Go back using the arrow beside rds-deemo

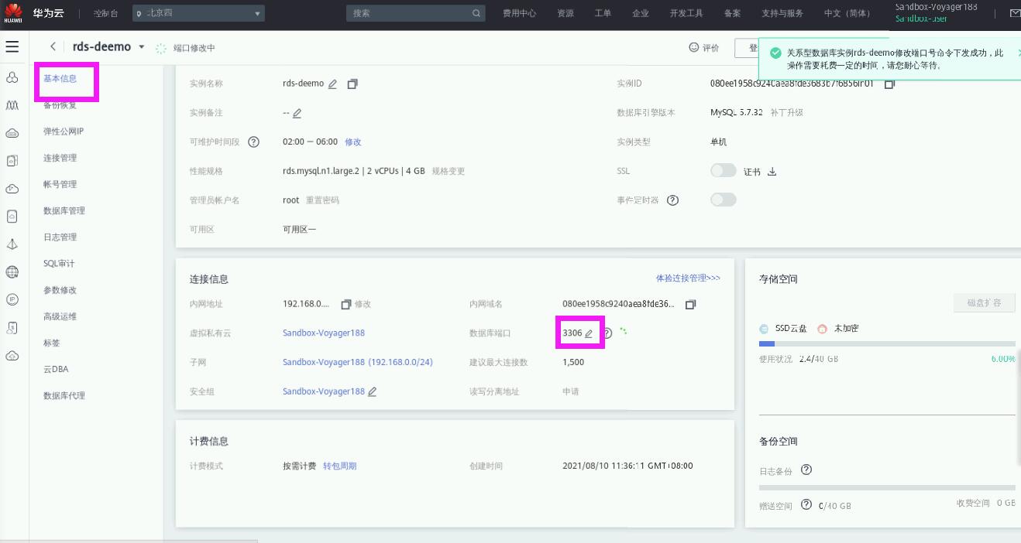click(x=53, y=47)
